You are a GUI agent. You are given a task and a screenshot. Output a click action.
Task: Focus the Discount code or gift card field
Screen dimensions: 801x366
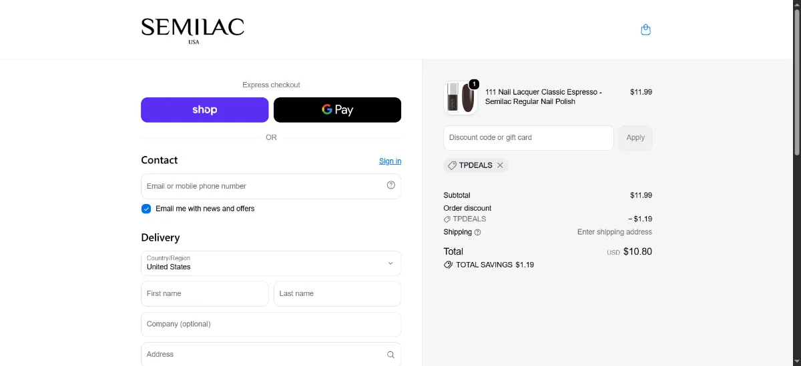click(x=528, y=138)
